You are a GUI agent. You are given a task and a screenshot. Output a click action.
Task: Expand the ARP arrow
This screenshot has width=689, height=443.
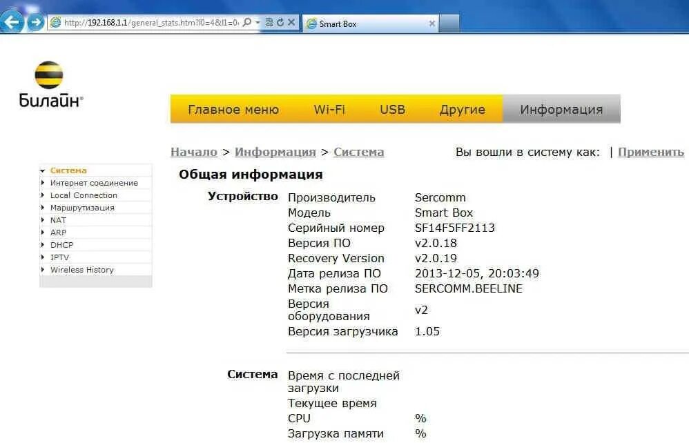(x=43, y=232)
